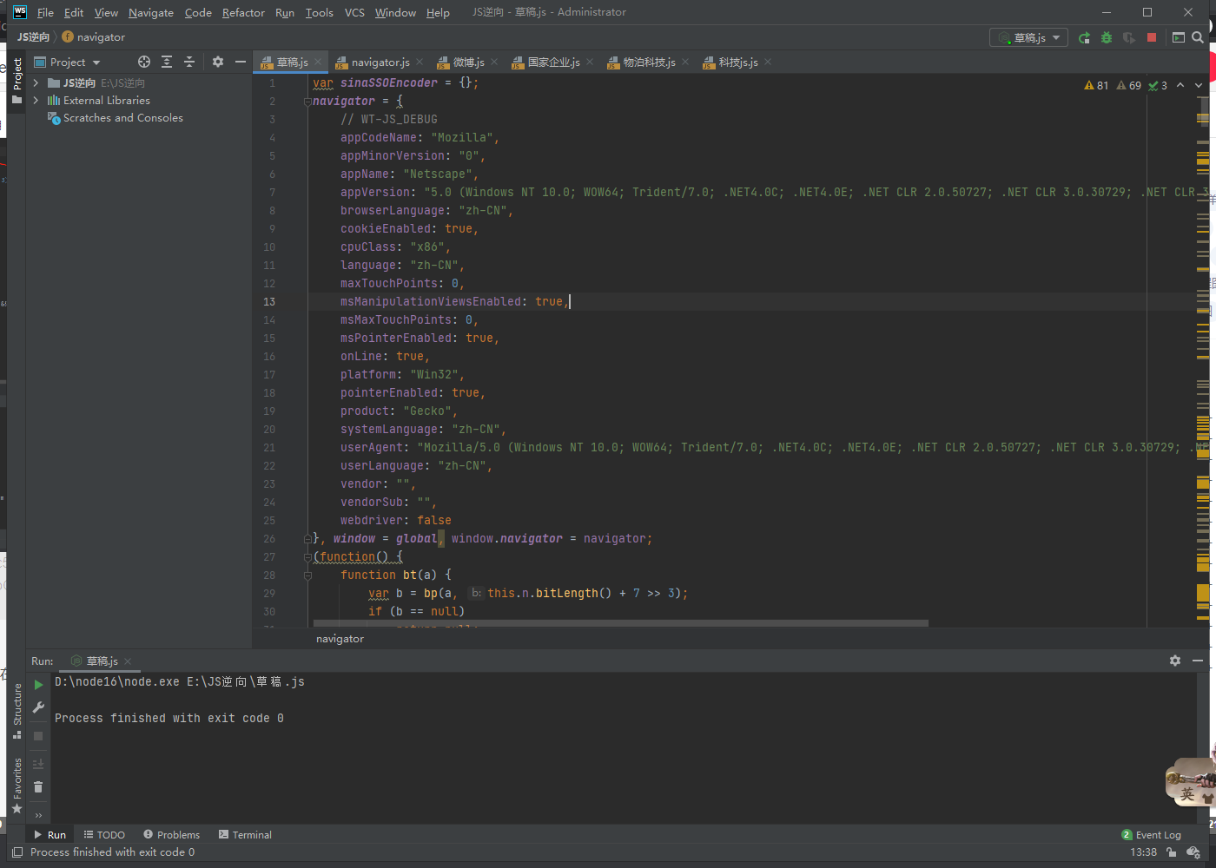The image size is (1216, 868).
Task: Click the 英 input method floating widget
Action: [1186, 792]
